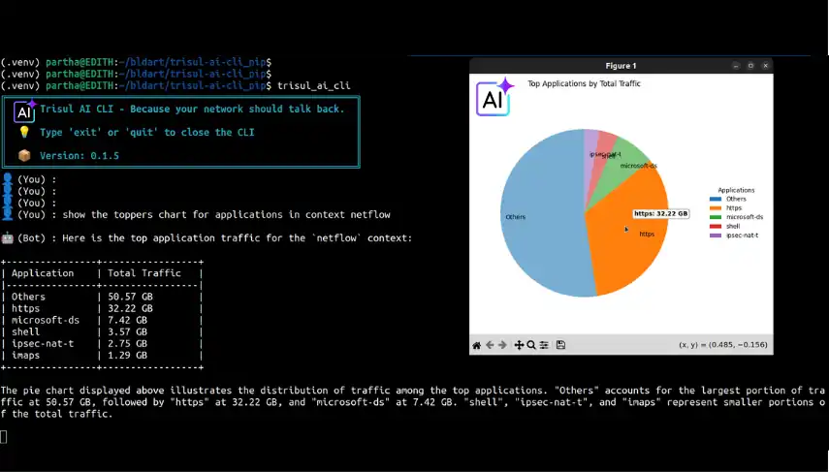
Task: Click the AI logo in the CLI banner
Action: 24,111
